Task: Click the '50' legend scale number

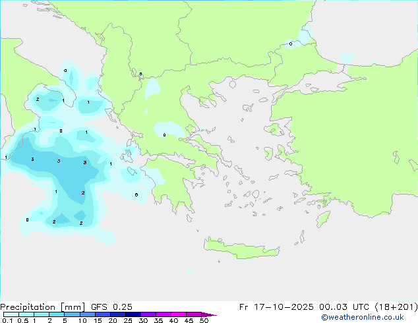Action: coord(204,320)
